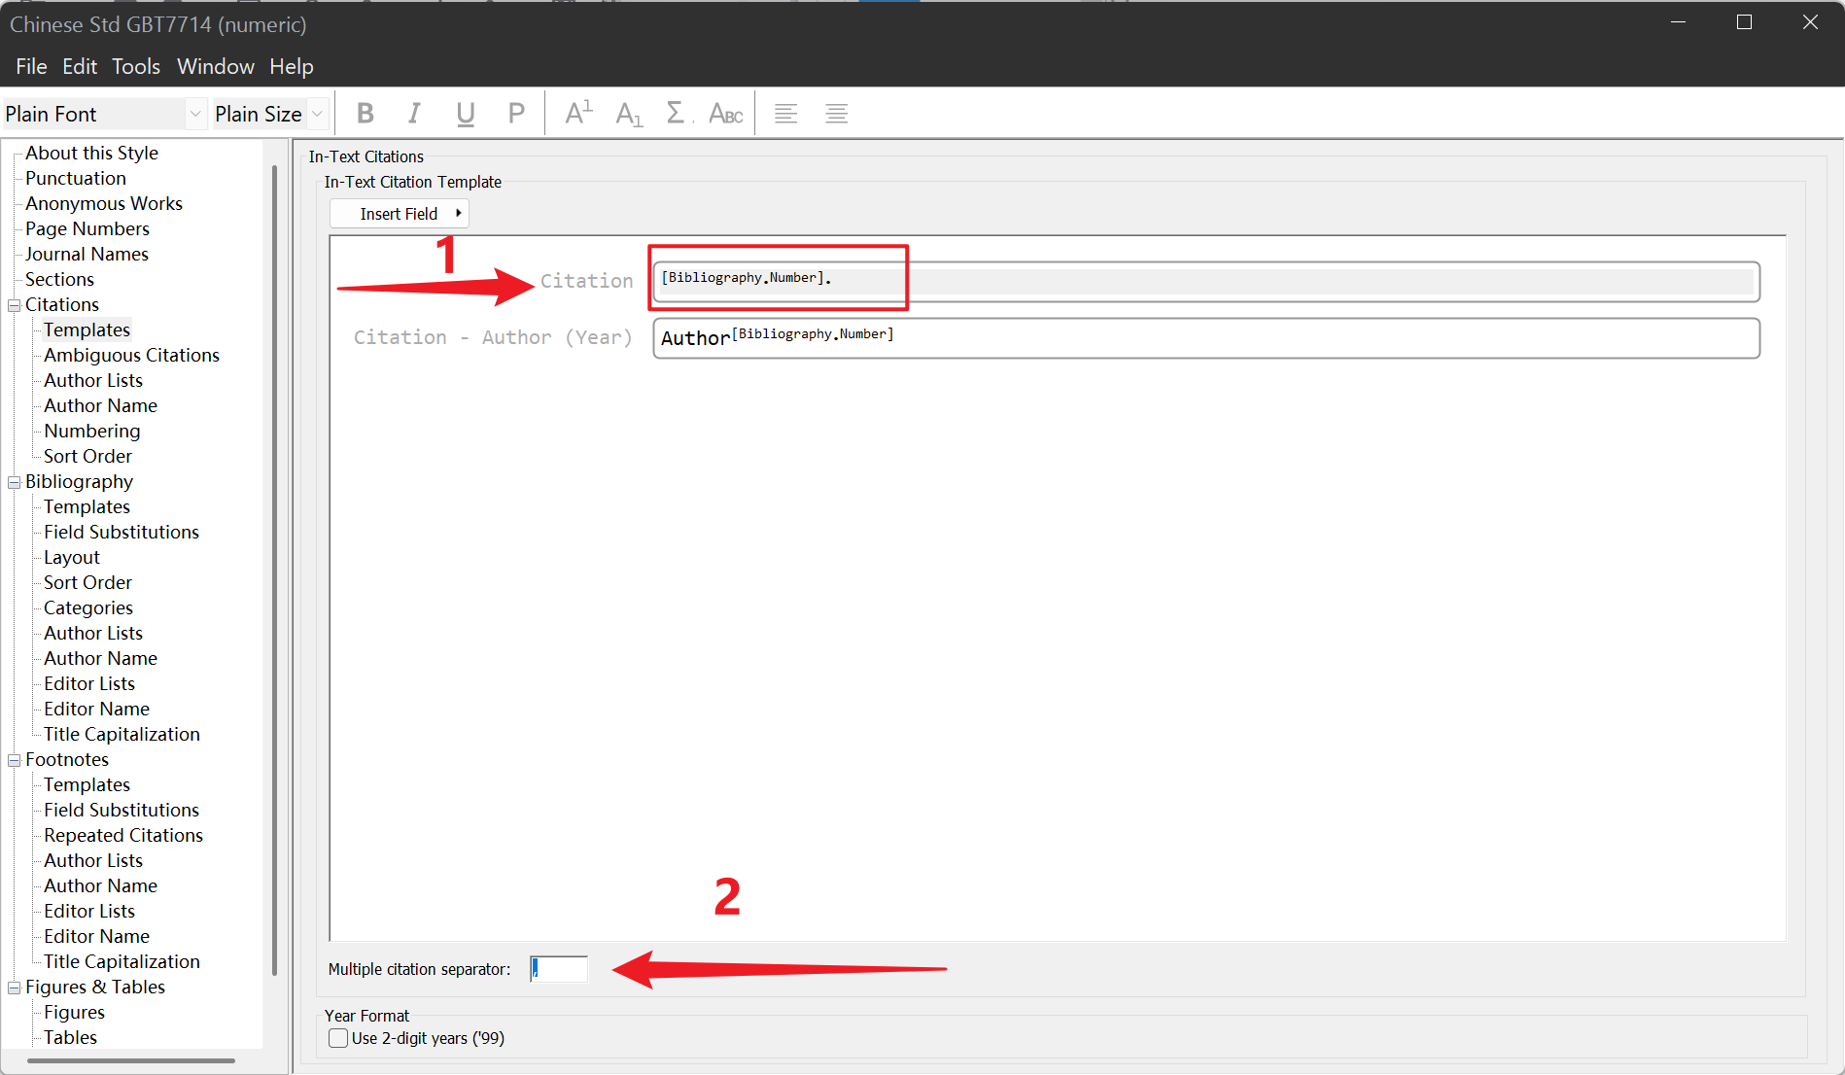The height and width of the screenshot is (1075, 1845).
Task: Select Editor Lists under Bibliography
Action: (89, 683)
